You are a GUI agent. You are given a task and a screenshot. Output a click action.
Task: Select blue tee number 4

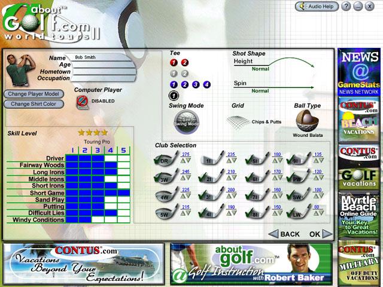[x=206, y=84]
